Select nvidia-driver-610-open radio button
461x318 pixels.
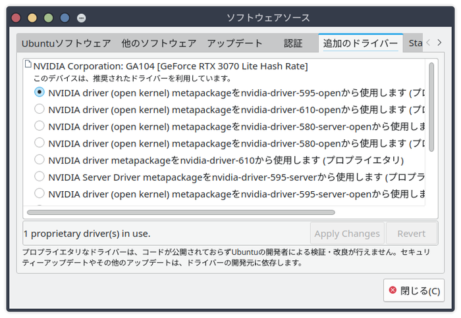tap(40, 109)
